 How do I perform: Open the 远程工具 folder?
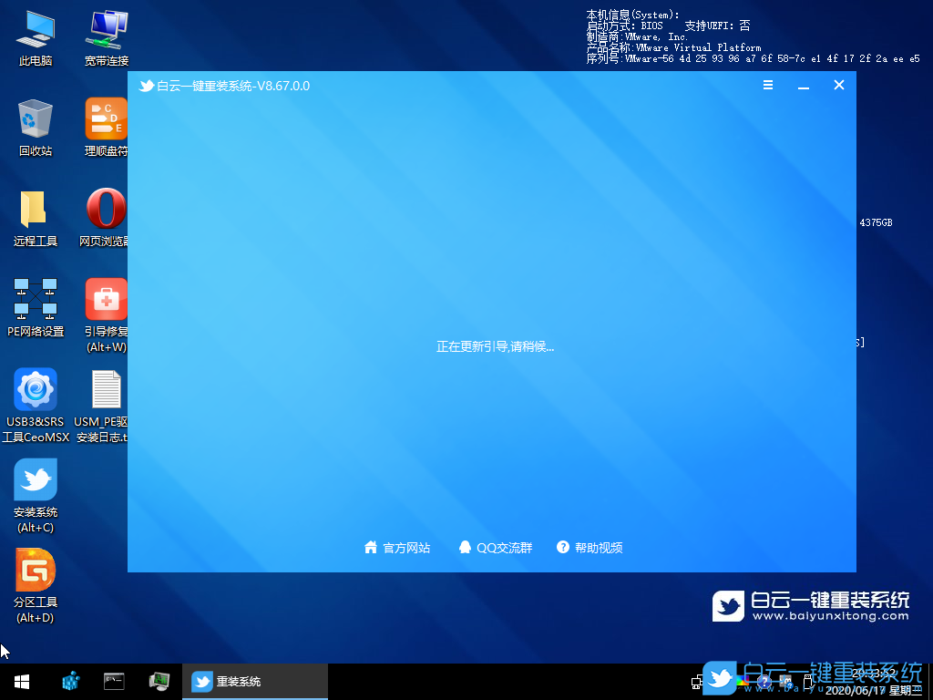pos(35,217)
